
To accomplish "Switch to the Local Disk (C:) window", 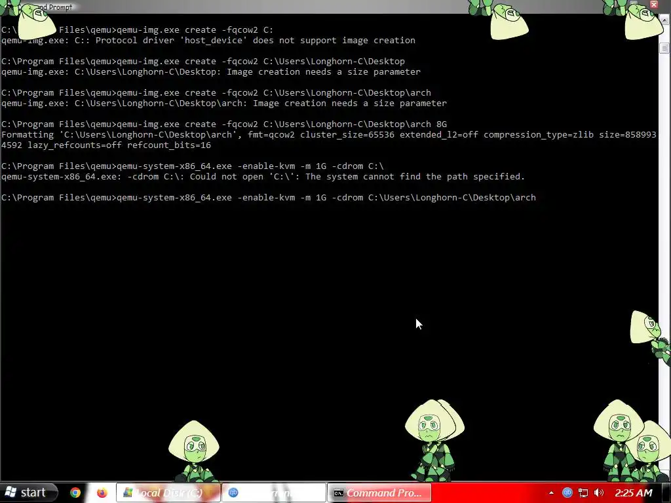I will 168,493.
